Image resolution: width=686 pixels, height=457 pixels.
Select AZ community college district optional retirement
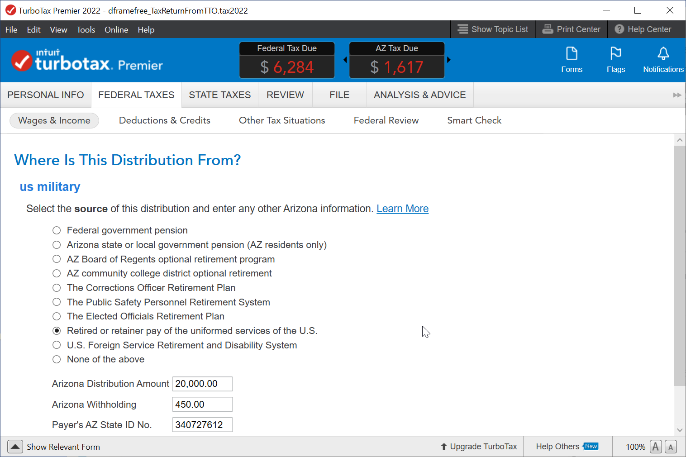pyautogui.click(x=57, y=273)
